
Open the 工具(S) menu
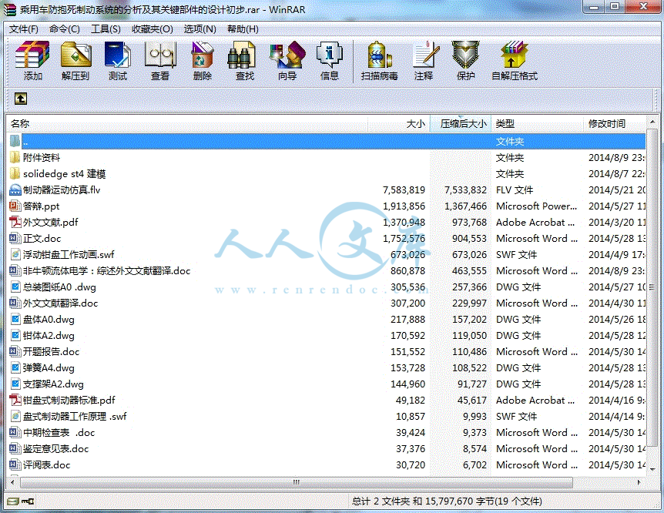(106, 28)
